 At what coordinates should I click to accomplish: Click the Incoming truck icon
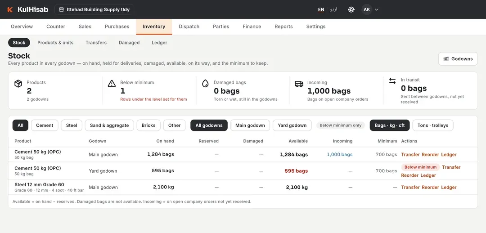[x=299, y=84]
